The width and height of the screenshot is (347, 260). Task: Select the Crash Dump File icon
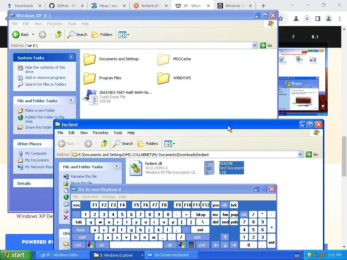tap(90, 97)
